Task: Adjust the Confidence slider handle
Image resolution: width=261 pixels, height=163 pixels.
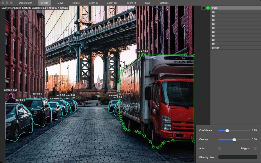Action: [227, 131]
